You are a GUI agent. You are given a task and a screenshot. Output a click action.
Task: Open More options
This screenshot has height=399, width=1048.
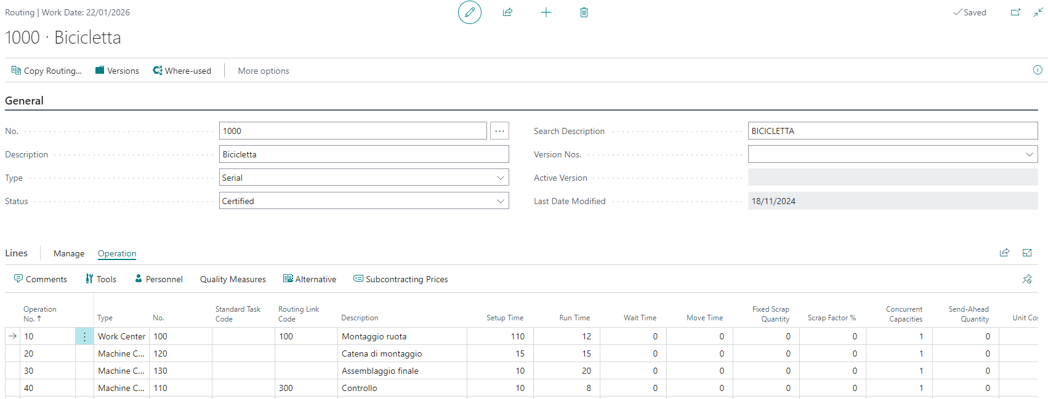tap(264, 71)
